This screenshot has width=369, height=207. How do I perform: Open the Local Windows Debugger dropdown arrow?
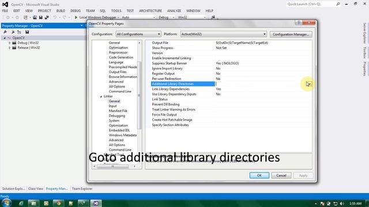coord(118,17)
